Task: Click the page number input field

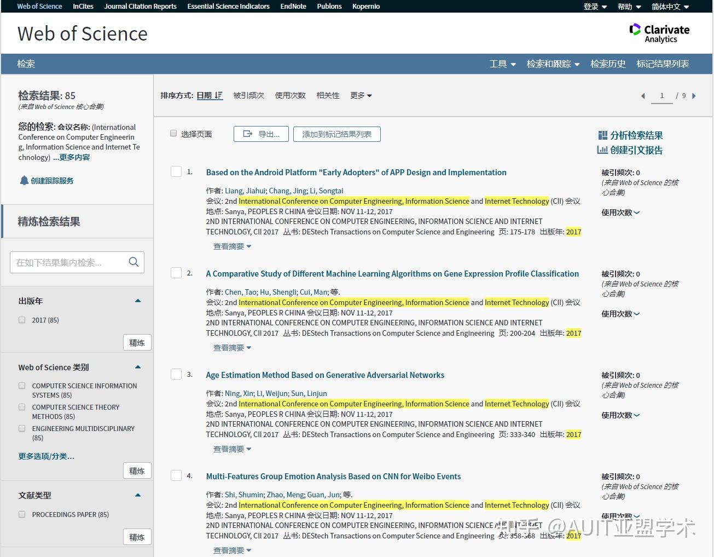Action: click(662, 95)
